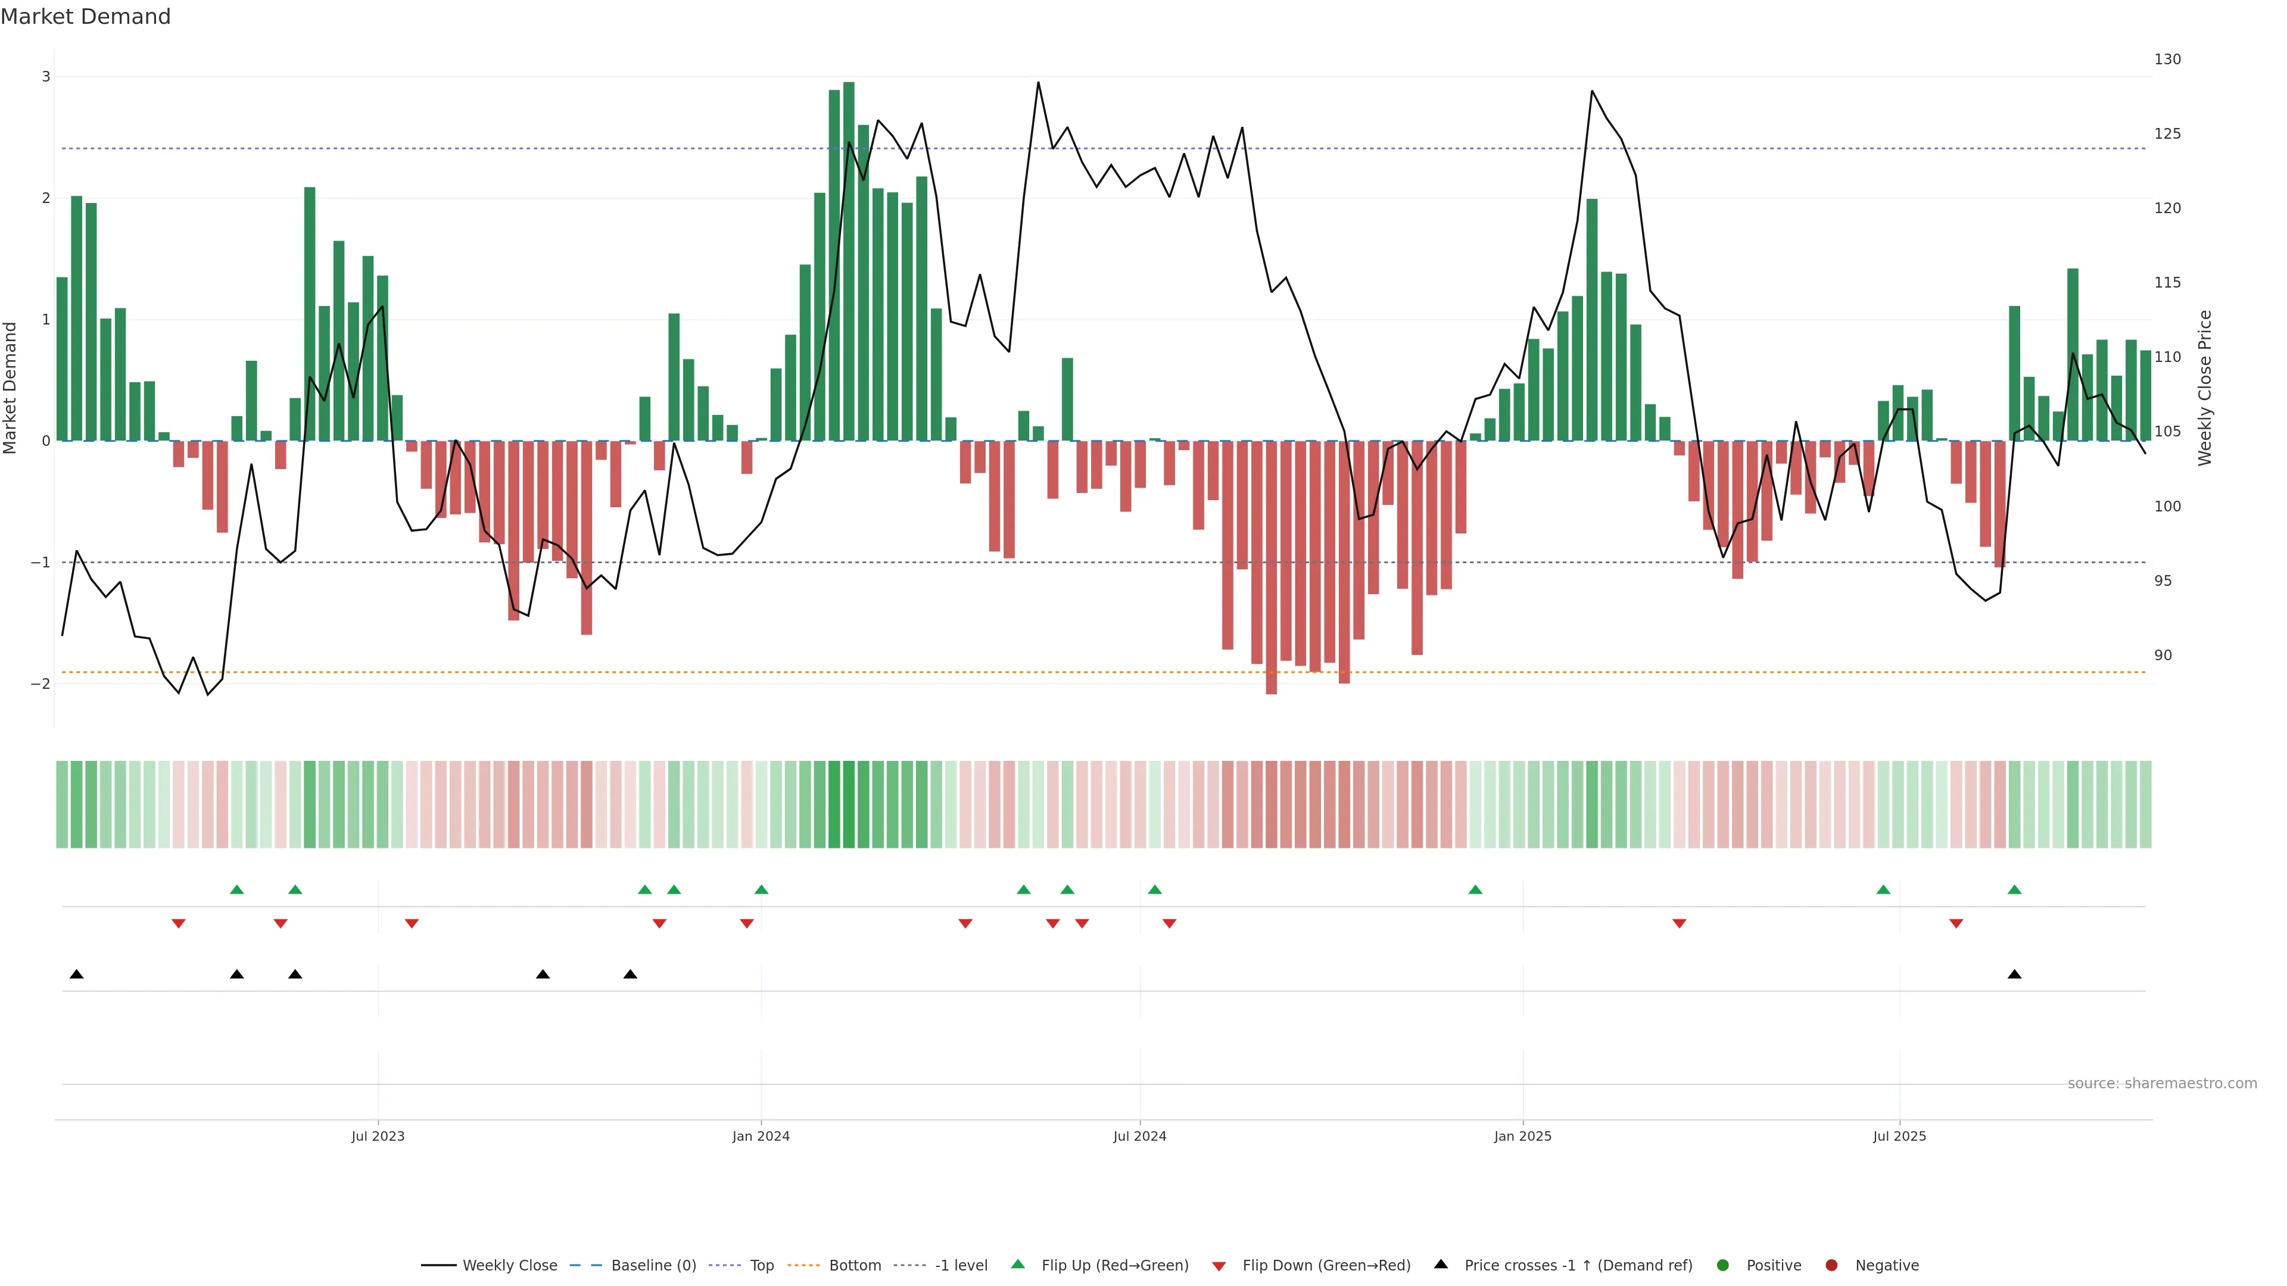Click the leftmost black price-cross triangle marker
Image resolution: width=2287 pixels, height=1286 pixels.
pyautogui.click(x=76, y=975)
